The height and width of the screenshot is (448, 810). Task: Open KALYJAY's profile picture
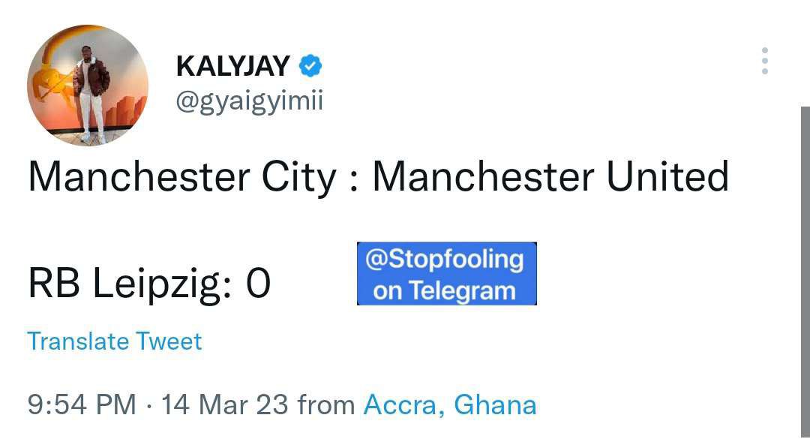point(88,86)
